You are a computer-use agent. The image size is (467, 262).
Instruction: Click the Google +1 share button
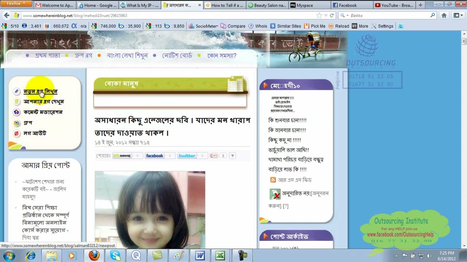tap(213, 156)
